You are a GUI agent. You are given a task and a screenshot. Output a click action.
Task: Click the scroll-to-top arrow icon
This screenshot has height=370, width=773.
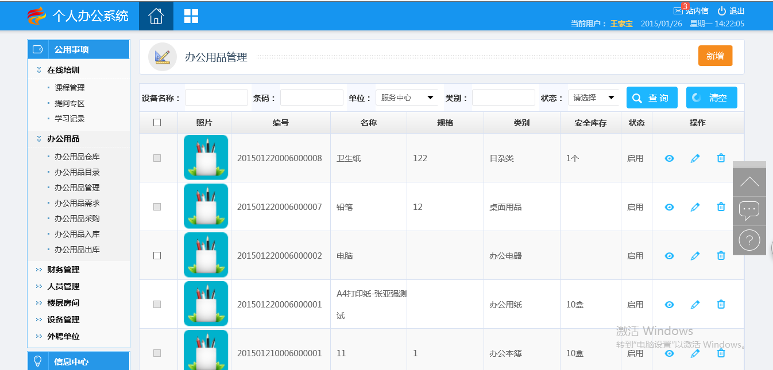(749, 182)
